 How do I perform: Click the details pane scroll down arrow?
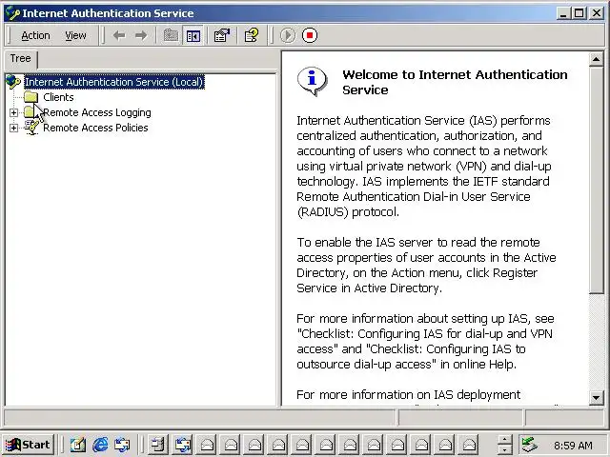(x=596, y=398)
